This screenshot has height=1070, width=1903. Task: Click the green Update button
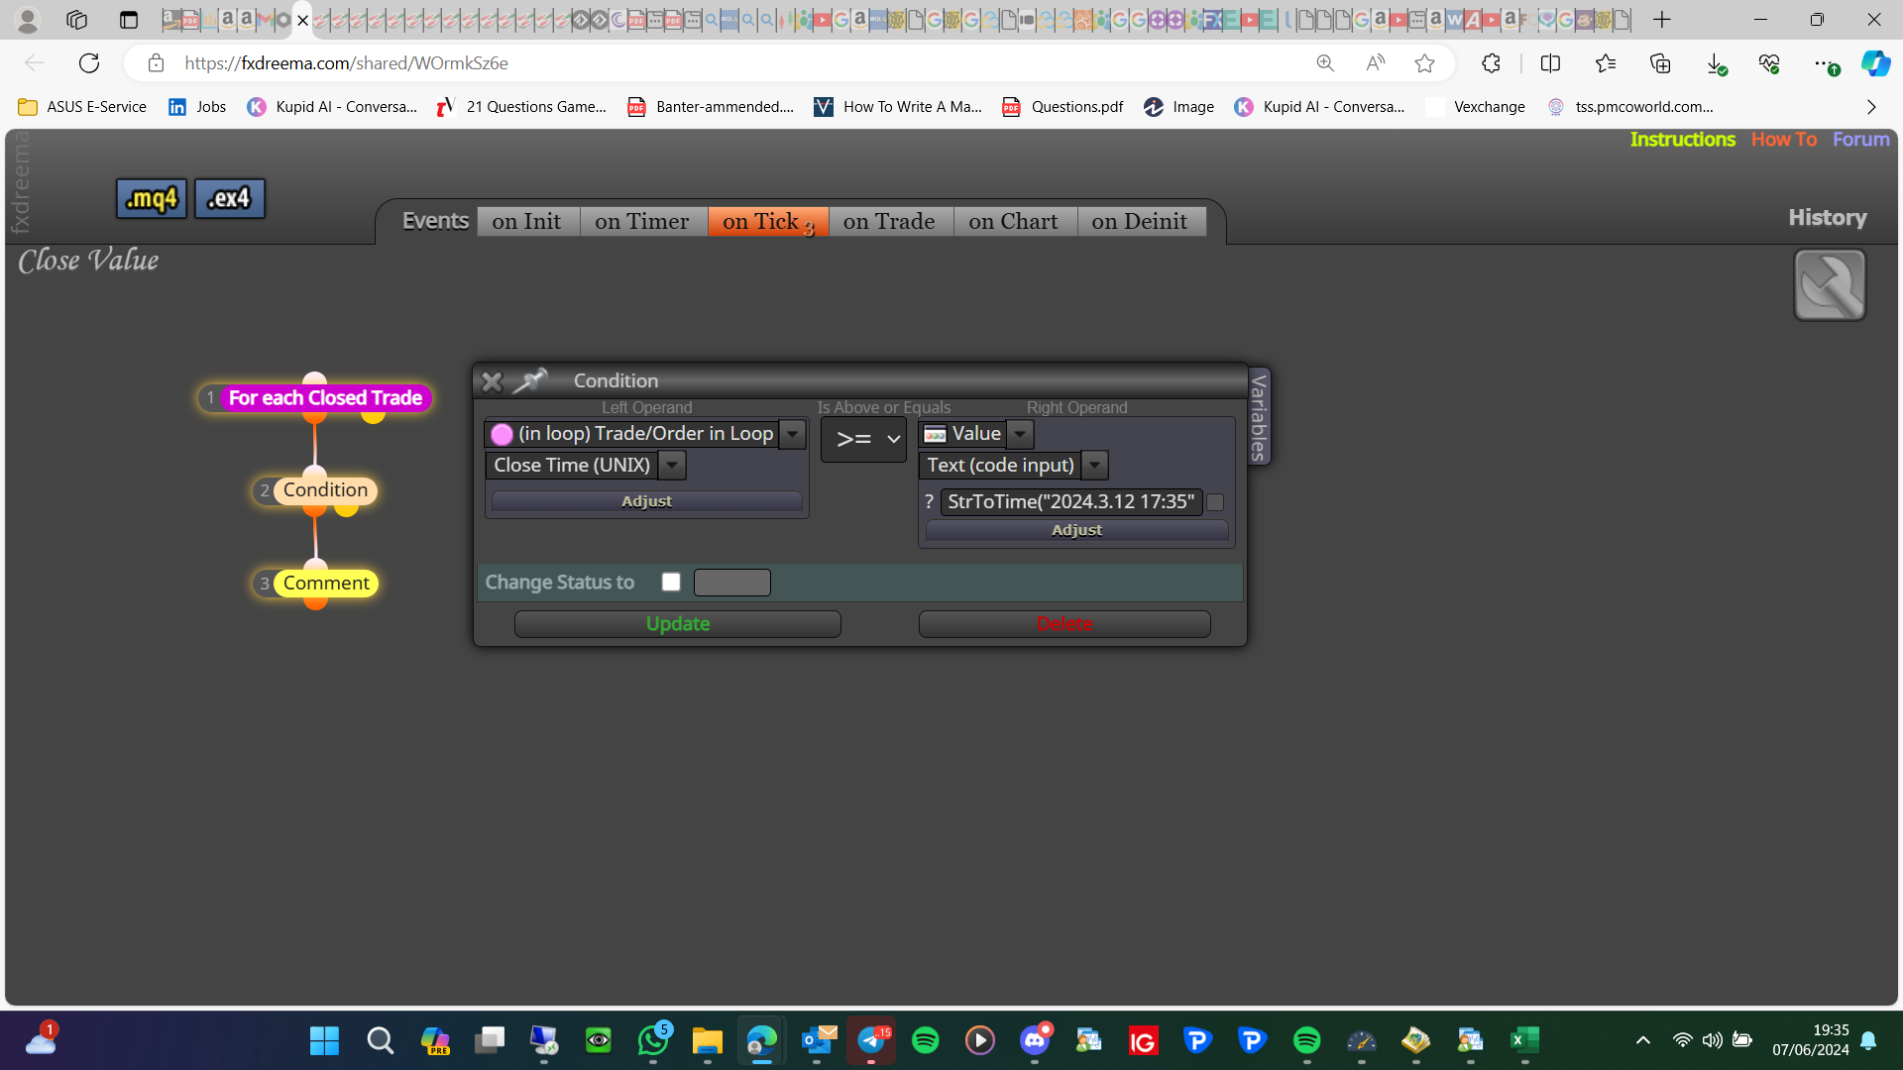pyautogui.click(x=678, y=624)
